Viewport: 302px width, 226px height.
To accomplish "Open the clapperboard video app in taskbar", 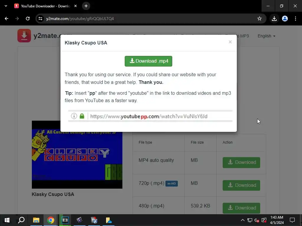I will [x=80, y=220].
